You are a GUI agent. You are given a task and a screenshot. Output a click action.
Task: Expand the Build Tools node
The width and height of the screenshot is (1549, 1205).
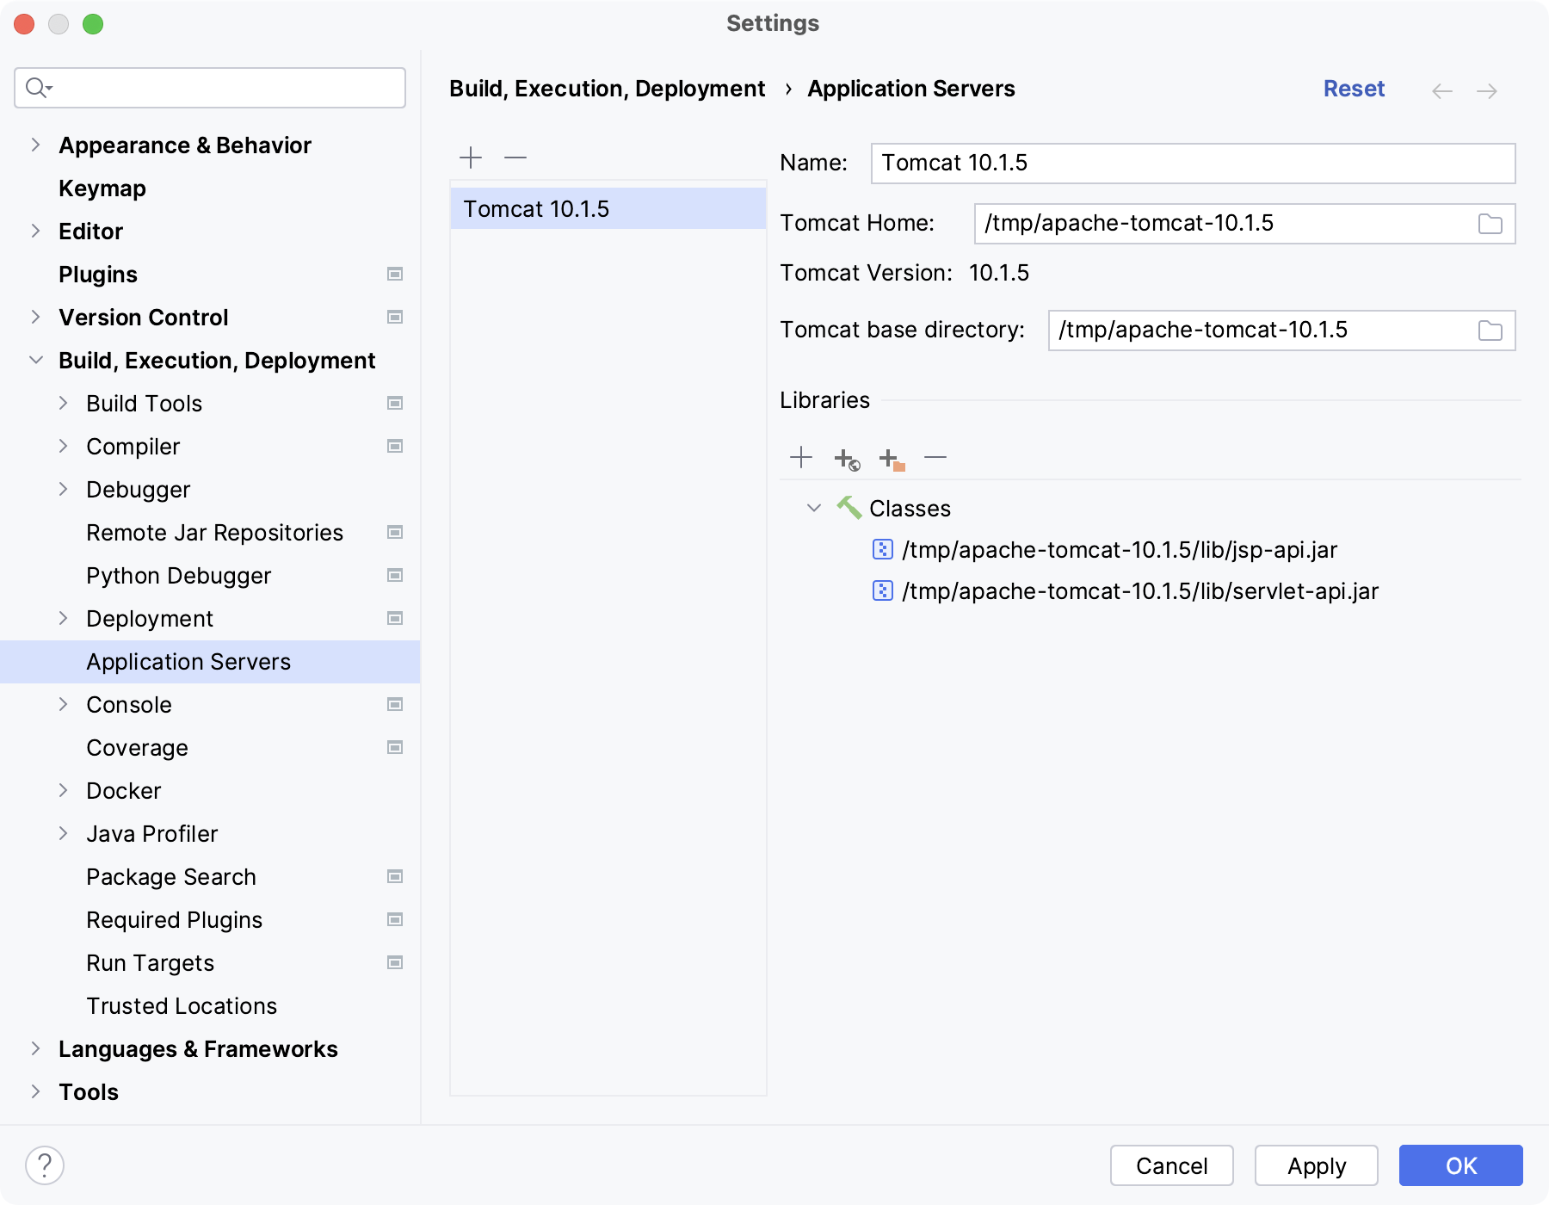point(63,403)
